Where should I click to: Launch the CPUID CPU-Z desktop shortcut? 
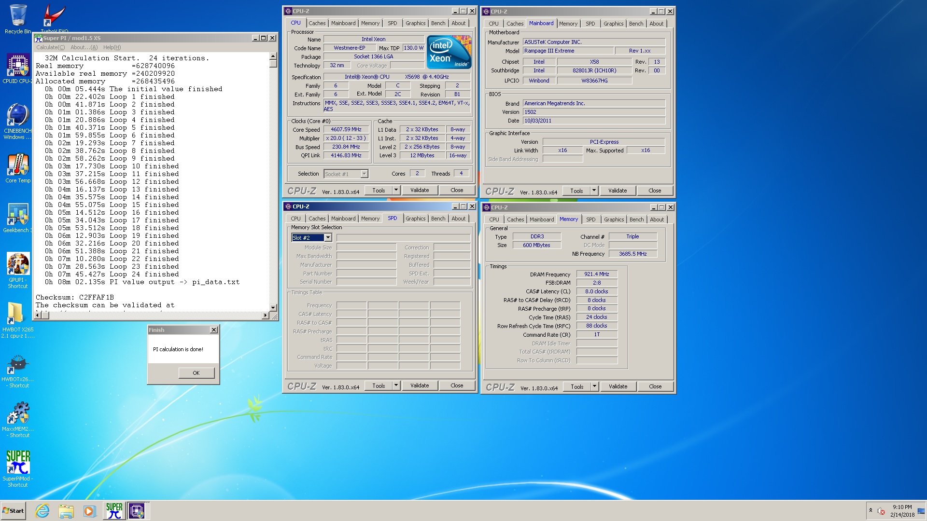[18, 69]
